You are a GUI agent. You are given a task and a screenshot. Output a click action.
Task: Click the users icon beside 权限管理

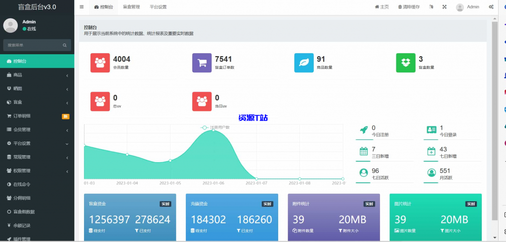[x=9, y=171]
